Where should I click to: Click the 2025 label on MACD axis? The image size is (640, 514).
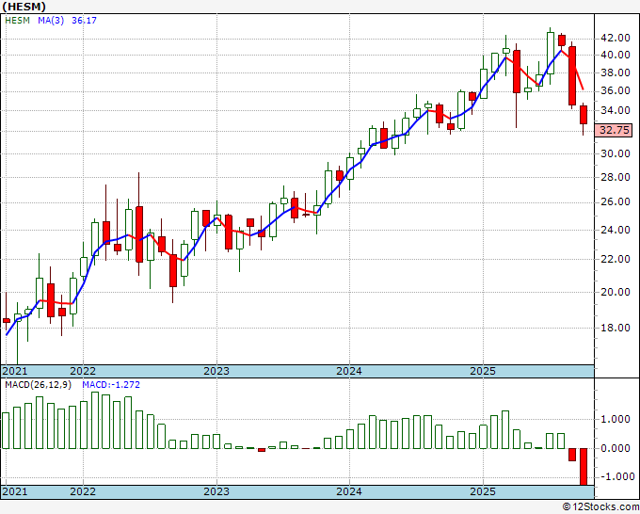(x=483, y=491)
